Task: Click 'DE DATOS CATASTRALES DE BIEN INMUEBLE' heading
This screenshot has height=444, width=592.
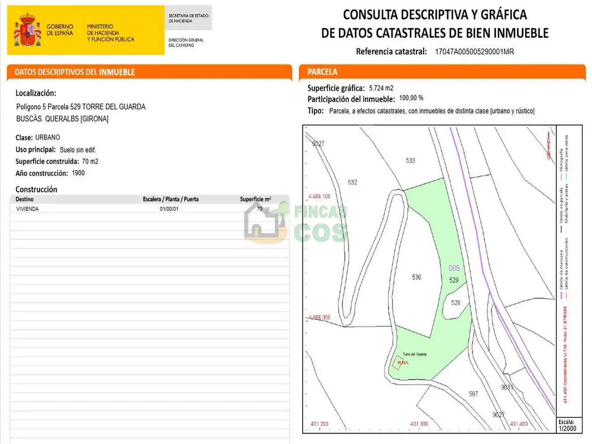Action: [435, 33]
